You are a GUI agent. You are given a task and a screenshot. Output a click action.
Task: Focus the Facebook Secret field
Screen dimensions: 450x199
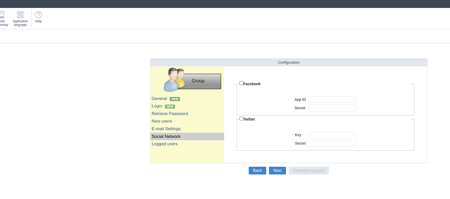pyautogui.click(x=332, y=108)
